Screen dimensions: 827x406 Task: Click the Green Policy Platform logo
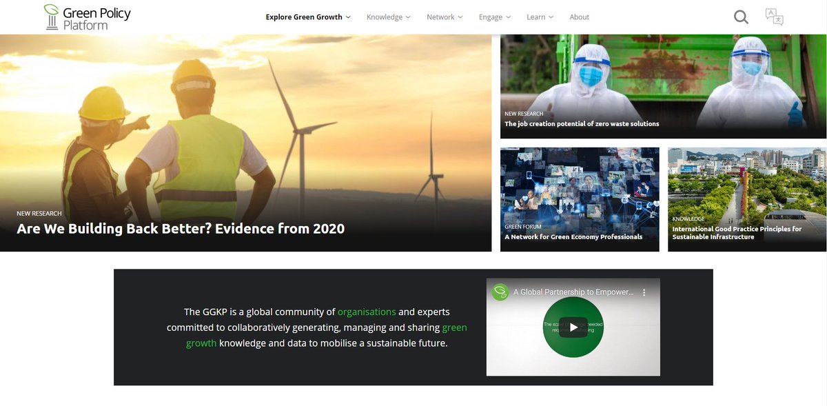point(87,17)
